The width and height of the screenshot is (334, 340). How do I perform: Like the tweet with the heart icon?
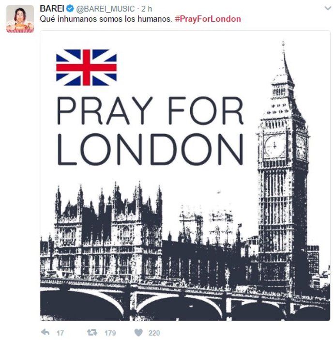pyautogui.click(x=138, y=332)
